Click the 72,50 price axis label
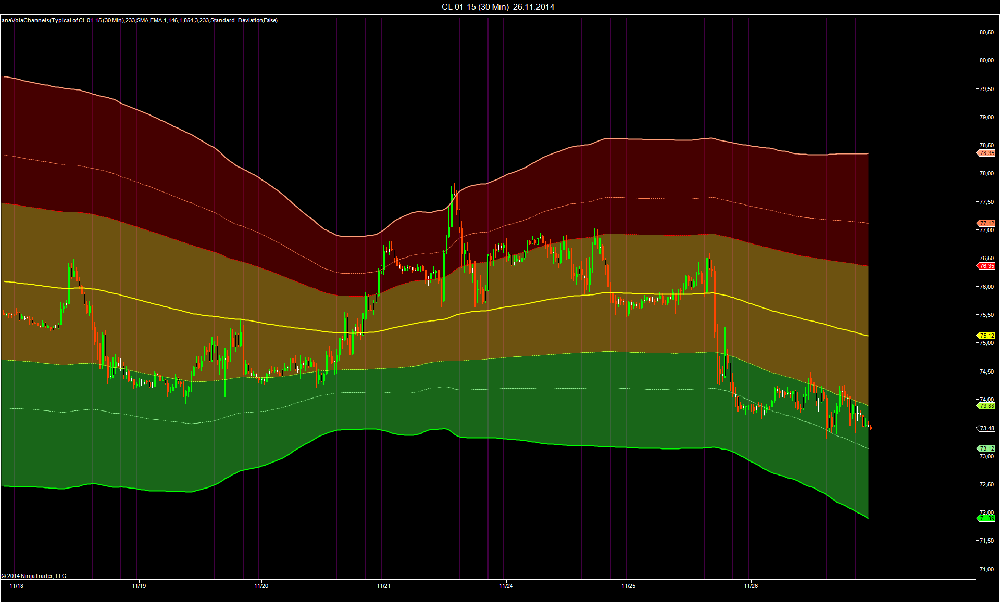The height and width of the screenshot is (603, 1000). [986, 484]
